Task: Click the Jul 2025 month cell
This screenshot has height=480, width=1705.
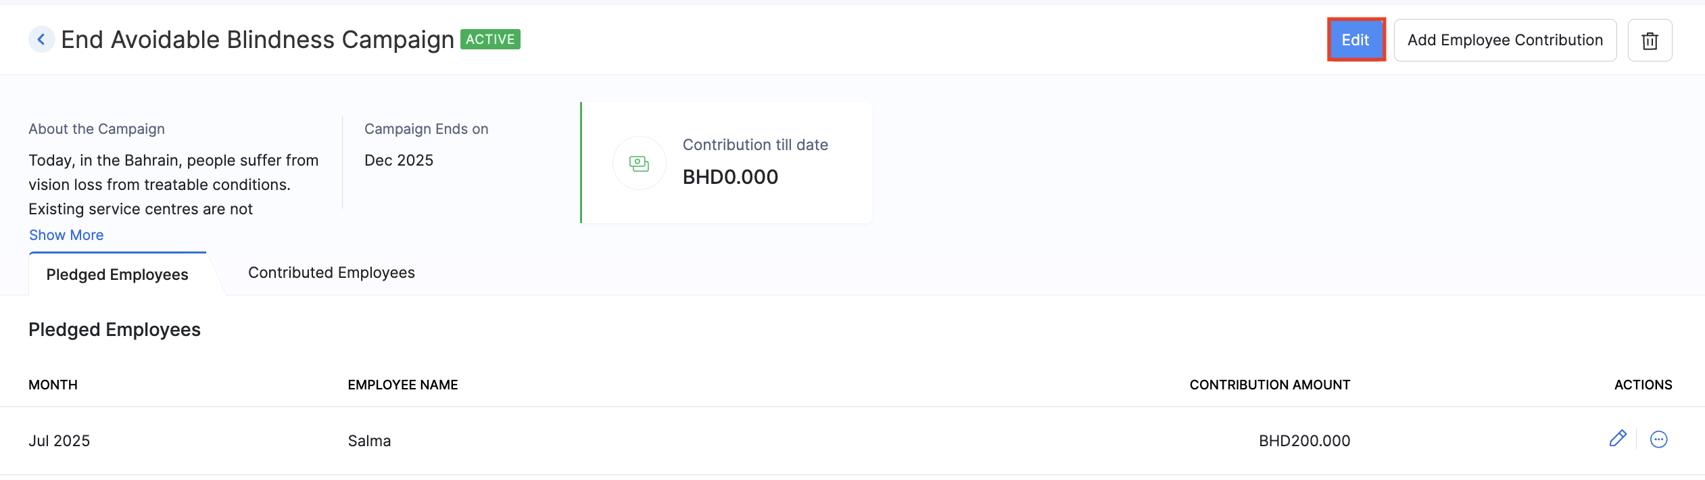Action: 59,441
